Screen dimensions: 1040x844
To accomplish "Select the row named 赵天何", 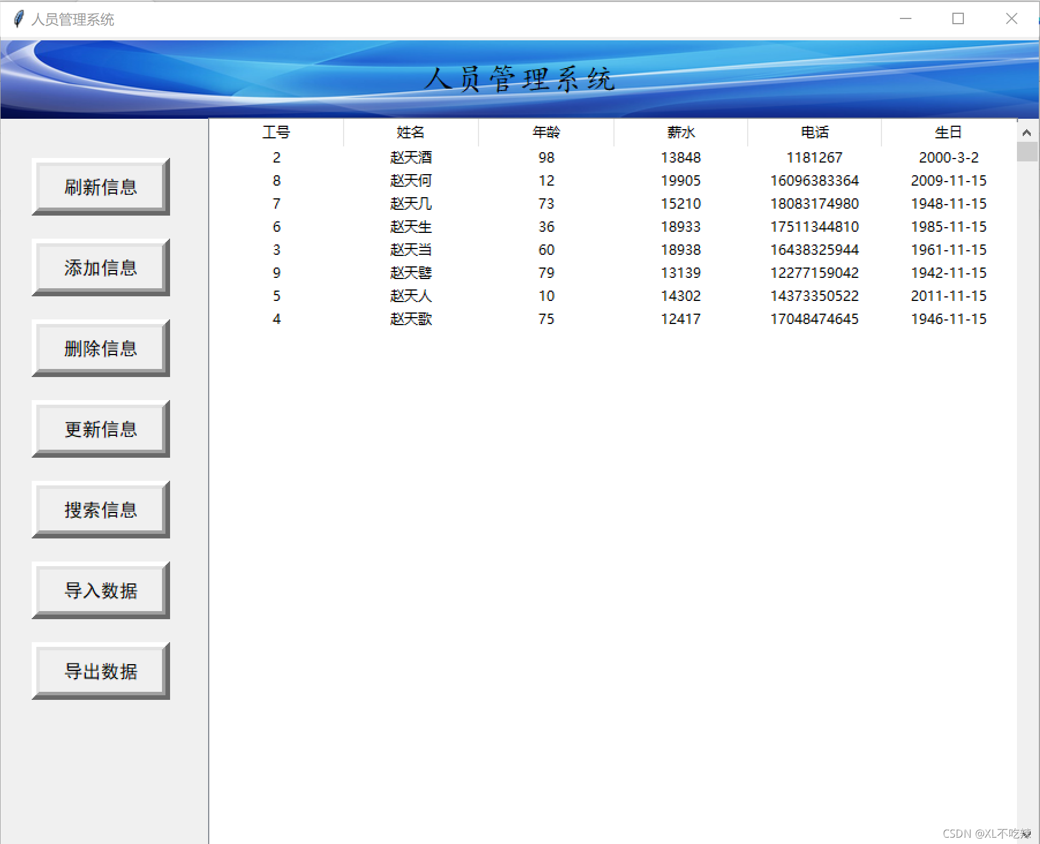I will tap(613, 180).
